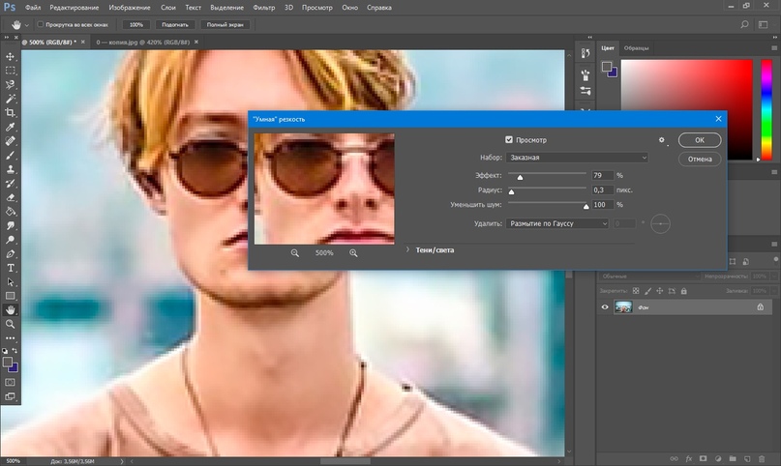Image resolution: width=781 pixels, height=466 pixels.
Task: Delete layer using trash icon
Action: click(761, 458)
